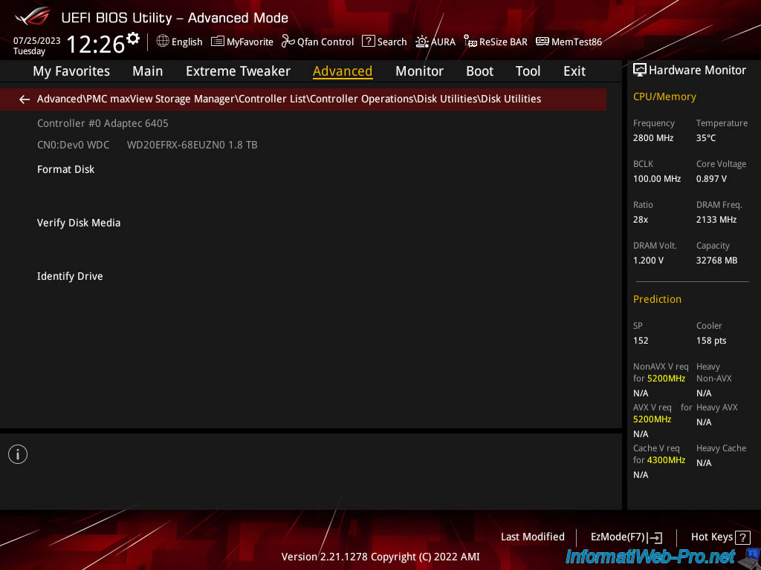Image resolution: width=761 pixels, height=570 pixels.
Task: Open Qfan Control fan icon
Action: (x=288, y=42)
